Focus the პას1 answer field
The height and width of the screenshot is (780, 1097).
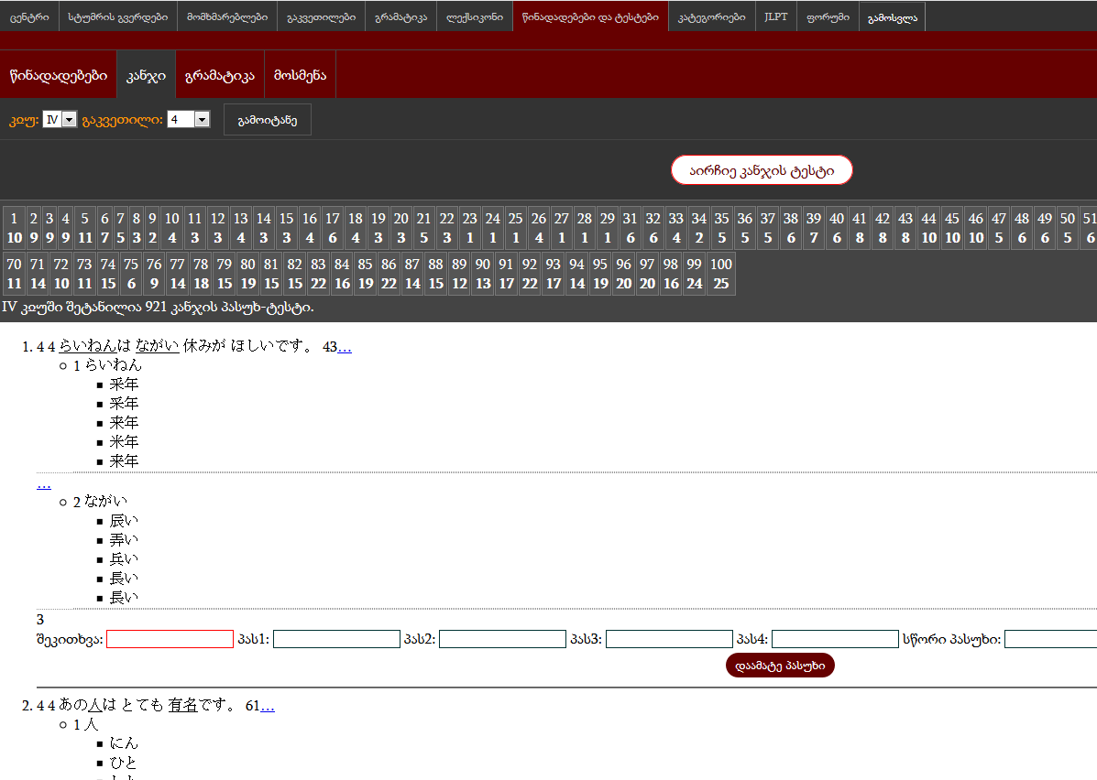click(336, 639)
